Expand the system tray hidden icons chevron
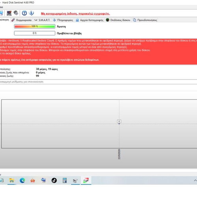Screen dimensions: 197x197 click(x=195, y=180)
